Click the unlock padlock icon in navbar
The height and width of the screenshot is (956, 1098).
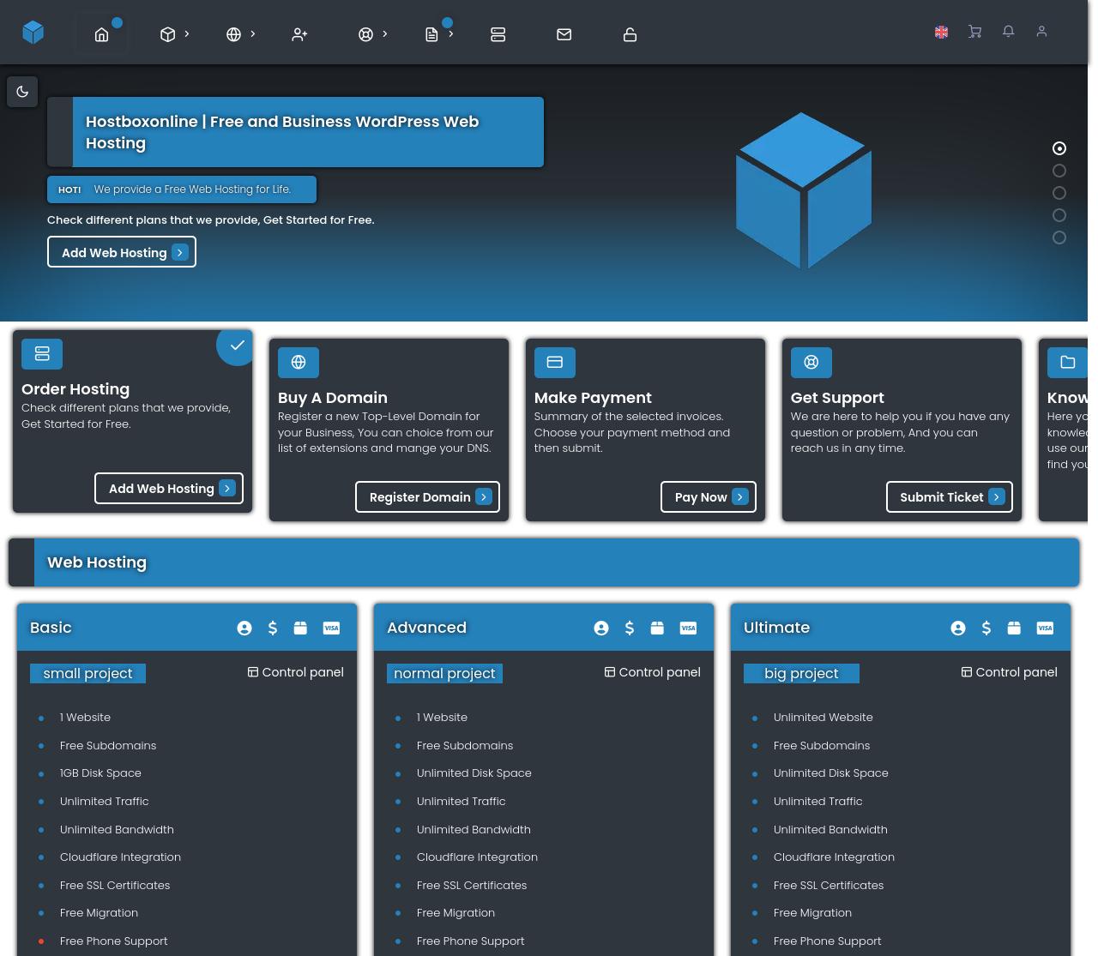click(630, 34)
